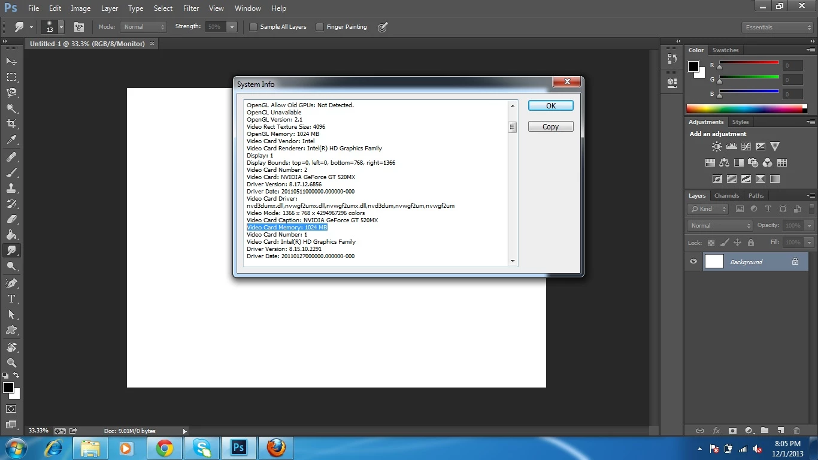Select the Pen tool
Image resolution: width=818 pixels, height=460 pixels.
click(11, 283)
